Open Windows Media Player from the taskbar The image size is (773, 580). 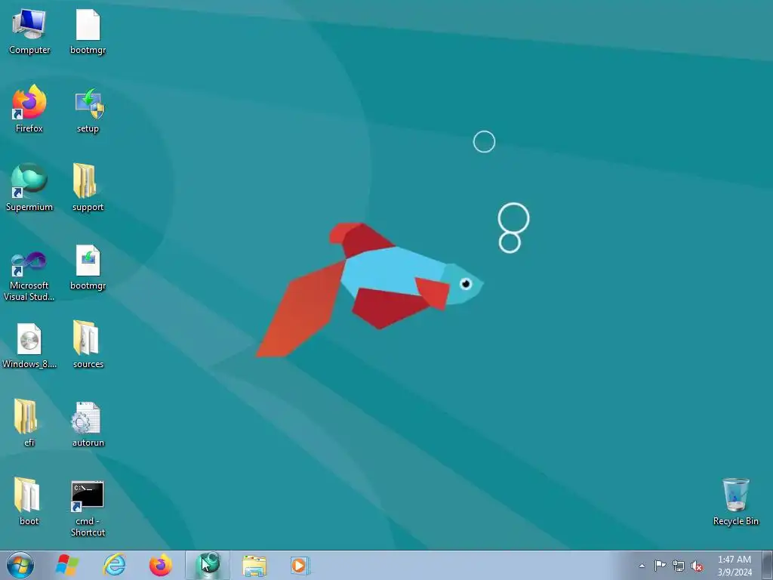(x=300, y=565)
